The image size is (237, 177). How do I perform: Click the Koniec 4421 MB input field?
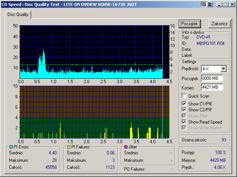click(x=212, y=87)
